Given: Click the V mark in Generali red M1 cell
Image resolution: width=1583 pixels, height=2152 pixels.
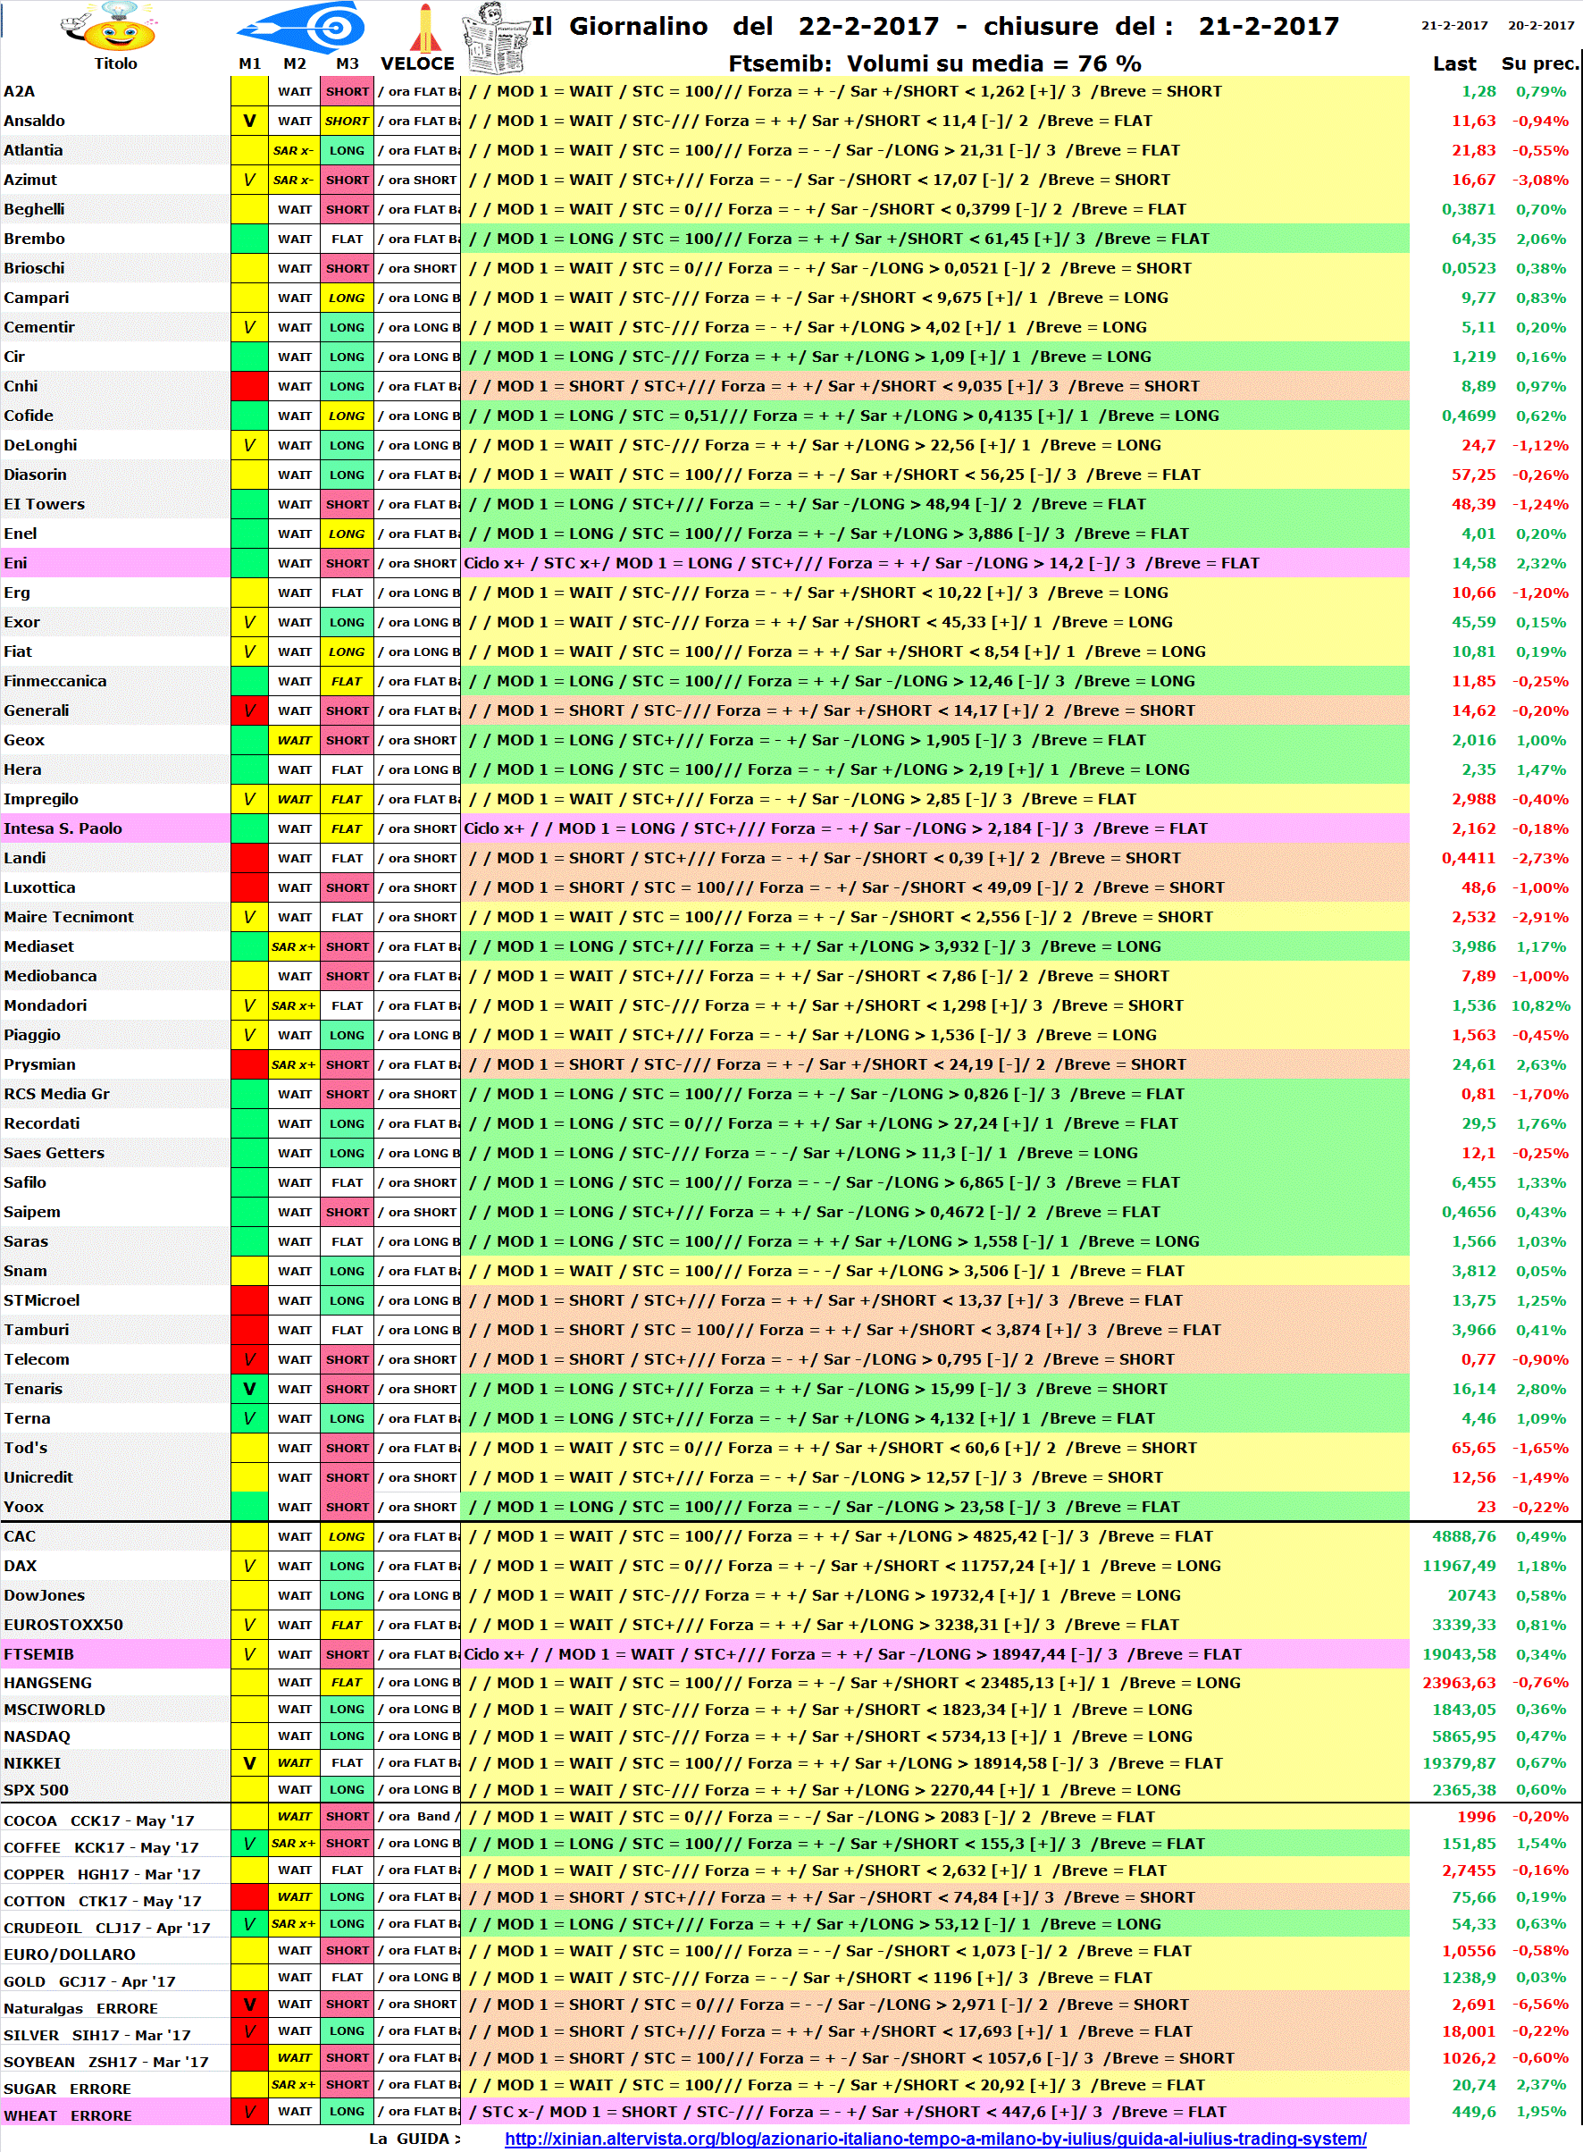Looking at the screenshot, I should (x=249, y=710).
